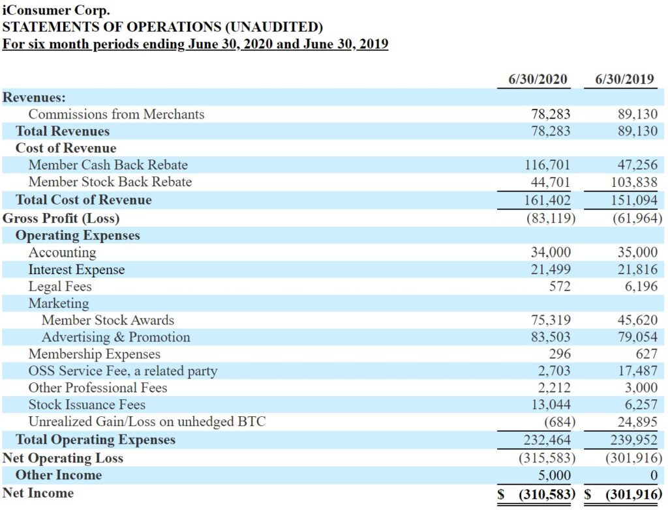Click the 2,212 Other Professional Fees value

[554, 388]
